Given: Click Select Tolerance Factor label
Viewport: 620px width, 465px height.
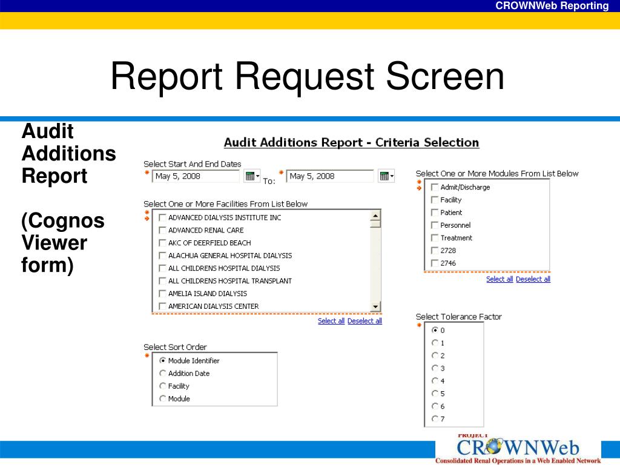Looking at the screenshot, I should 459,317.
